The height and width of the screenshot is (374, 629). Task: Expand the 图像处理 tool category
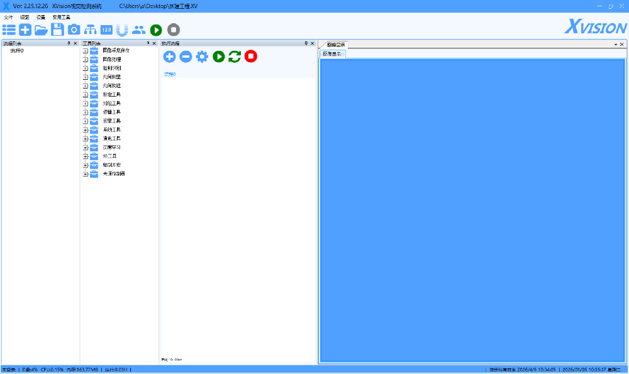pyautogui.click(x=84, y=58)
